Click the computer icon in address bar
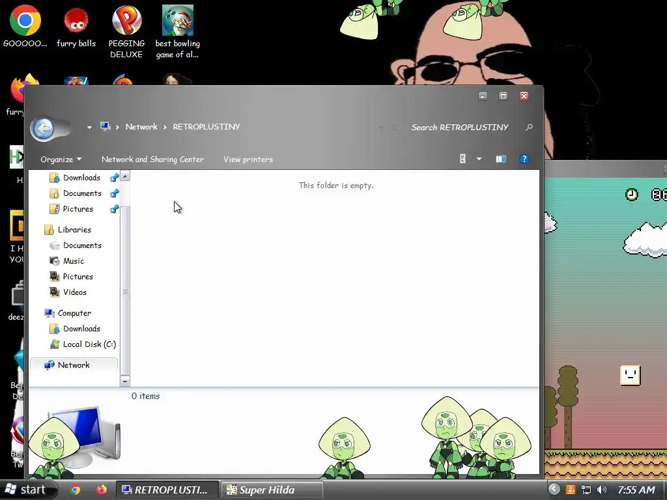This screenshot has width=667, height=500. click(105, 126)
